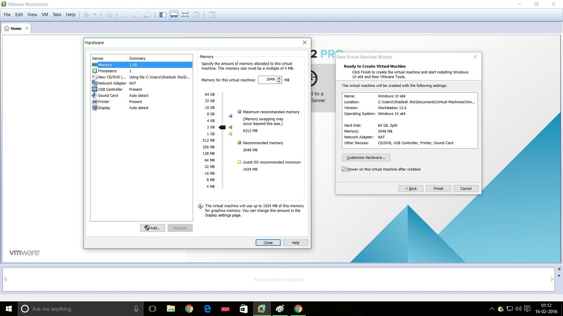Open the power options dropdown arrow
This screenshot has width=563, height=316.
[x=95, y=15]
